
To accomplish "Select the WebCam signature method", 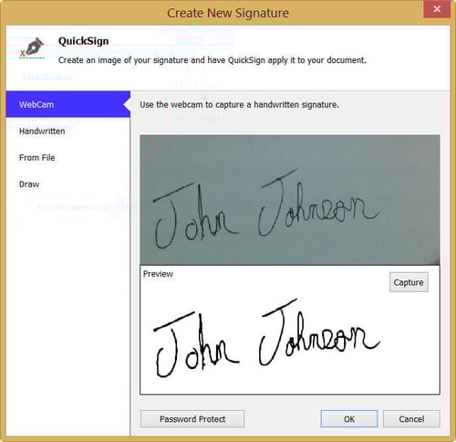I will [67, 104].
